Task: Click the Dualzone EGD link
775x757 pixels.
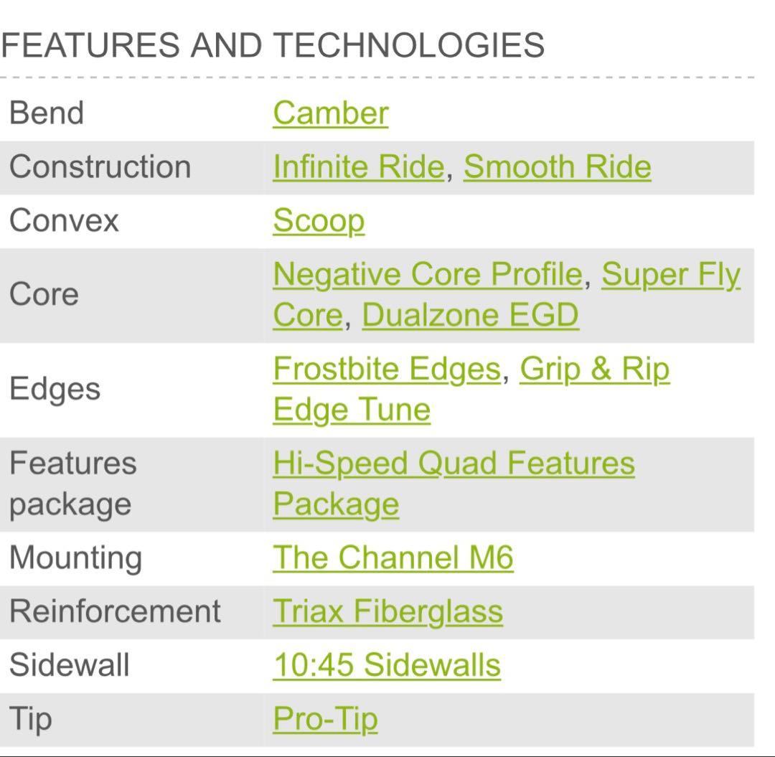Action: coord(470,316)
